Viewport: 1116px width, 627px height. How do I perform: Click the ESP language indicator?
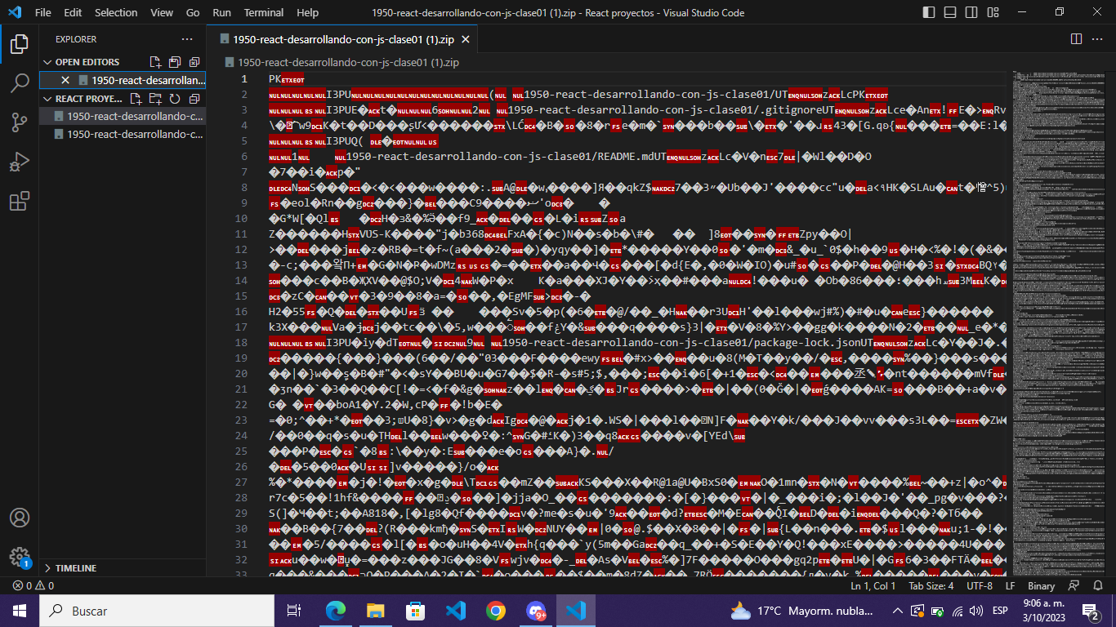1000,611
